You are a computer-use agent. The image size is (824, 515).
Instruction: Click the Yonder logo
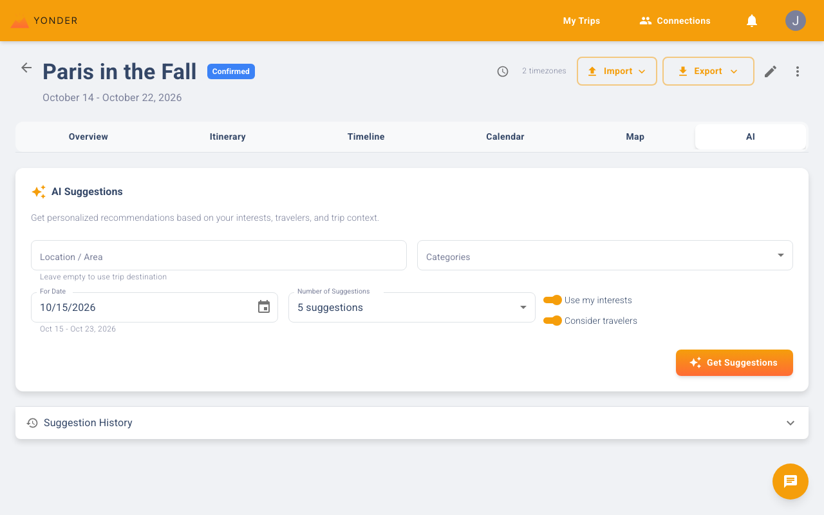[x=44, y=21]
